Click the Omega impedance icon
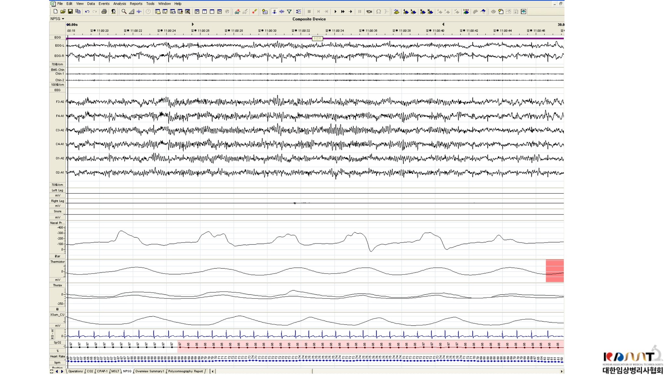The height and width of the screenshot is (375, 666). (379, 12)
